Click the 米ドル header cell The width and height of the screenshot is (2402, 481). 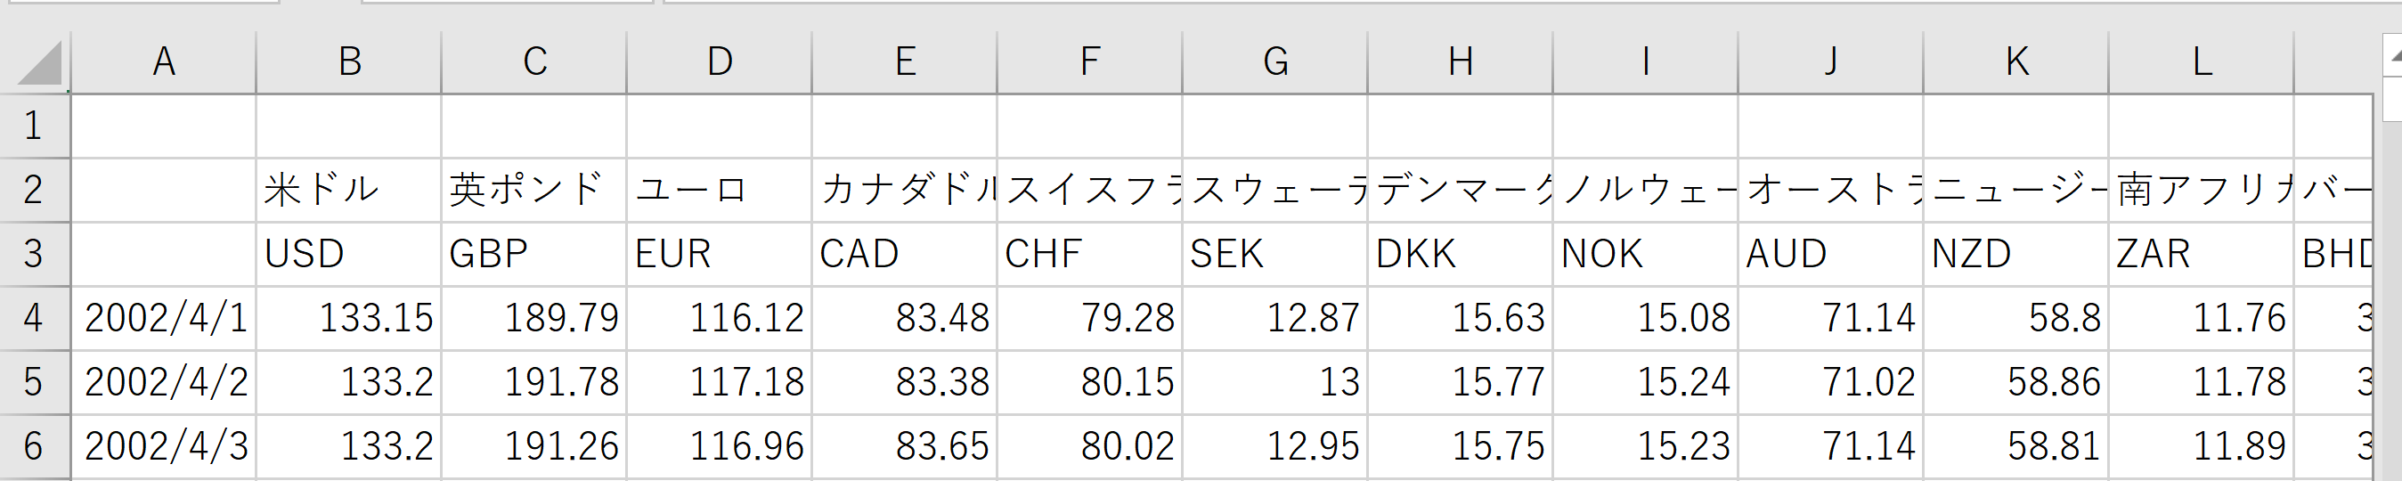(x=349, y=189)
